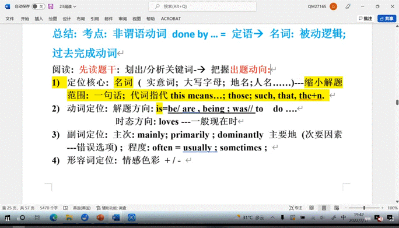
Task: Click the heading text 过去完成动词
Action: tap(85, 53)
